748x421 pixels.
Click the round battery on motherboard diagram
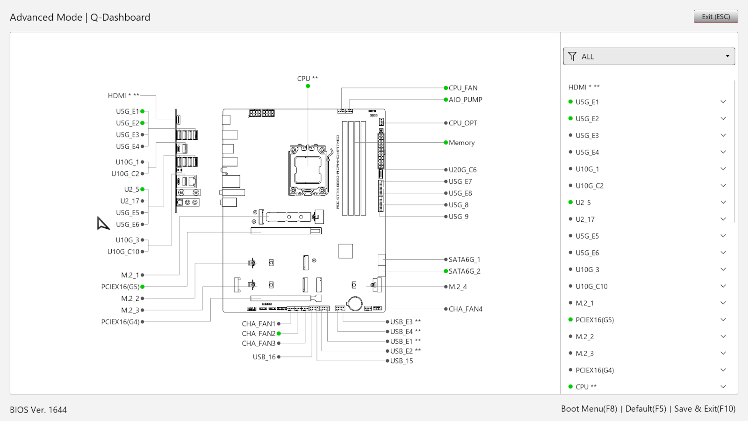coord(355,304)
